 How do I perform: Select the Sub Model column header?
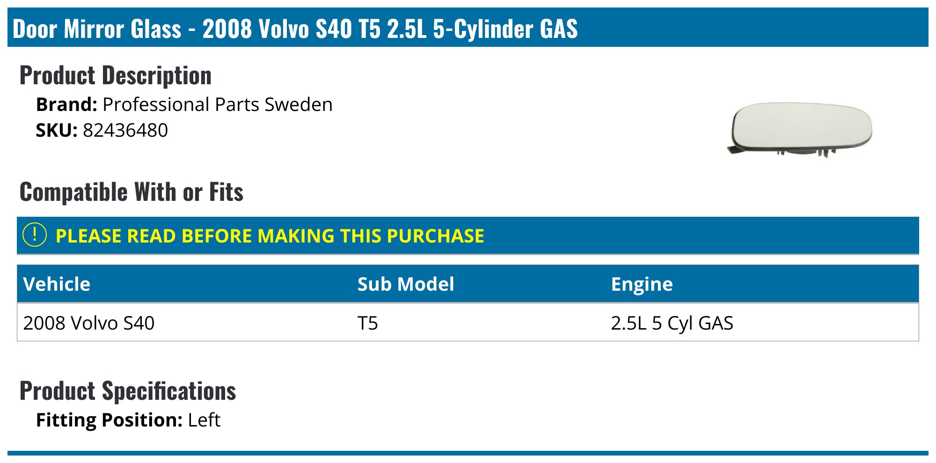[406, 284]
